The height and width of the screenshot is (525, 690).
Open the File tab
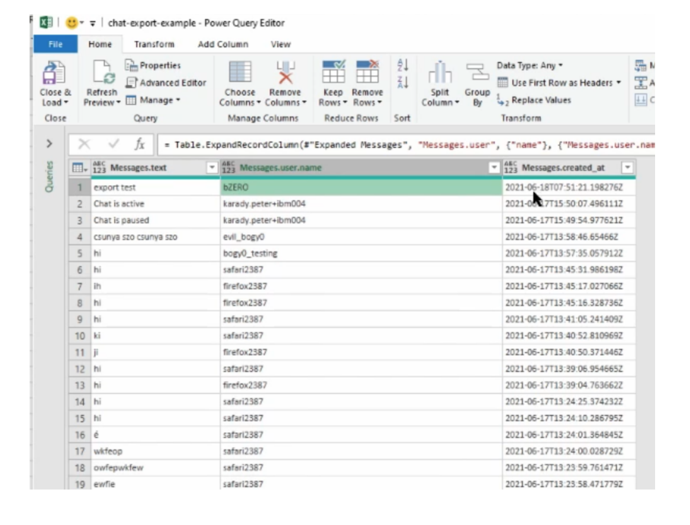[x=56, y=44]
